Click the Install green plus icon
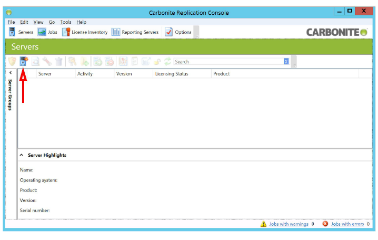The image size is (378, 240). 97,61
